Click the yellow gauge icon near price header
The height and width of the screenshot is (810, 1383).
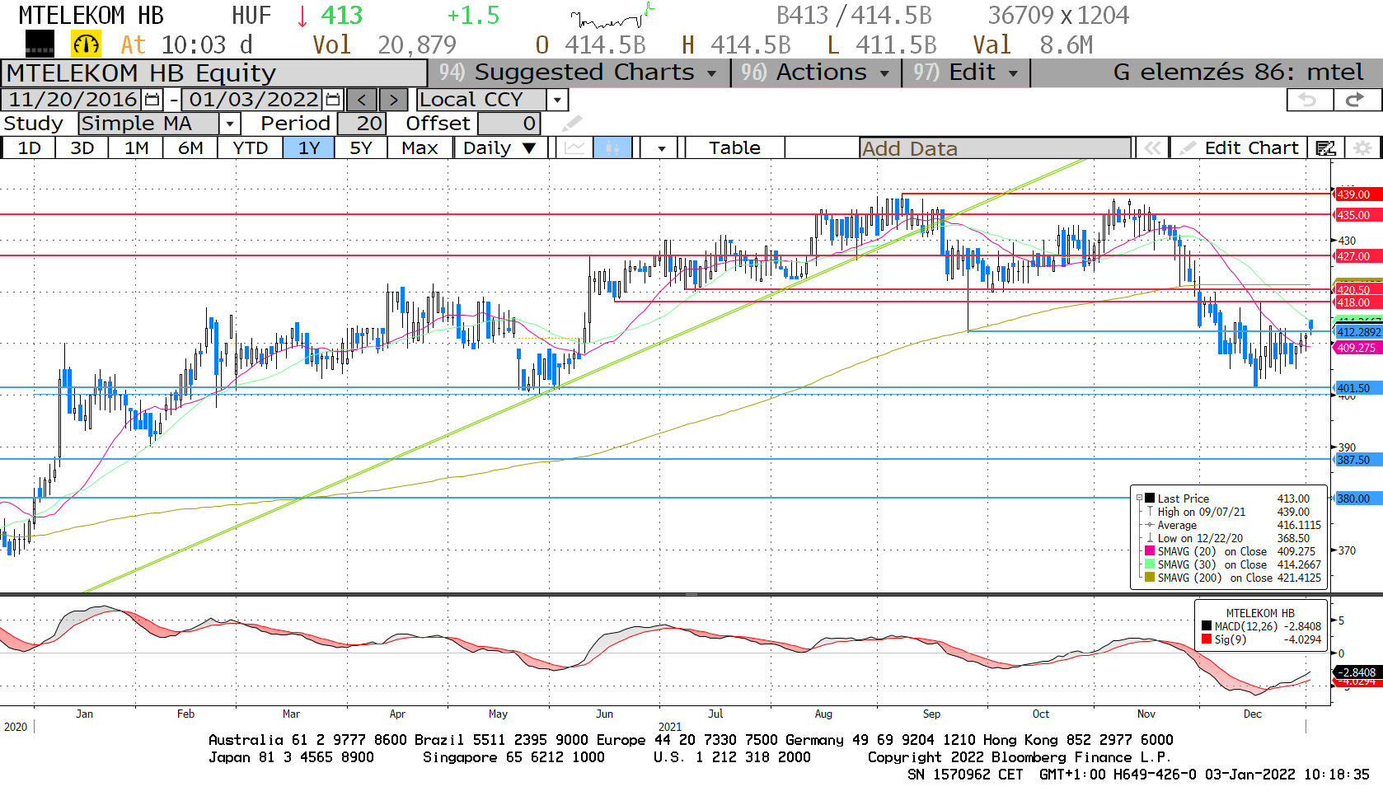click(87, 44)
